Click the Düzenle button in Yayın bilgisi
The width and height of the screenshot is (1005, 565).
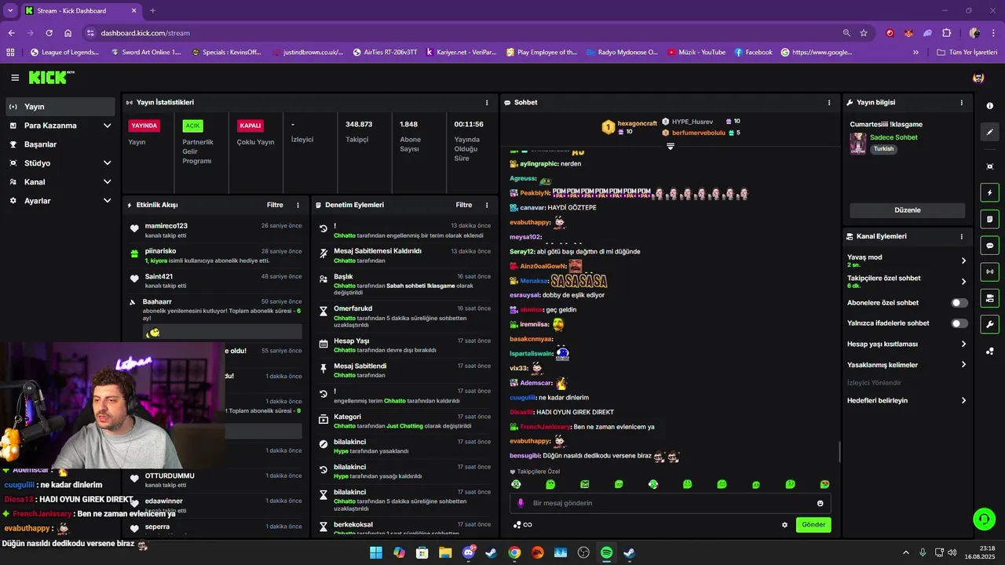click(x=908, y=210)
